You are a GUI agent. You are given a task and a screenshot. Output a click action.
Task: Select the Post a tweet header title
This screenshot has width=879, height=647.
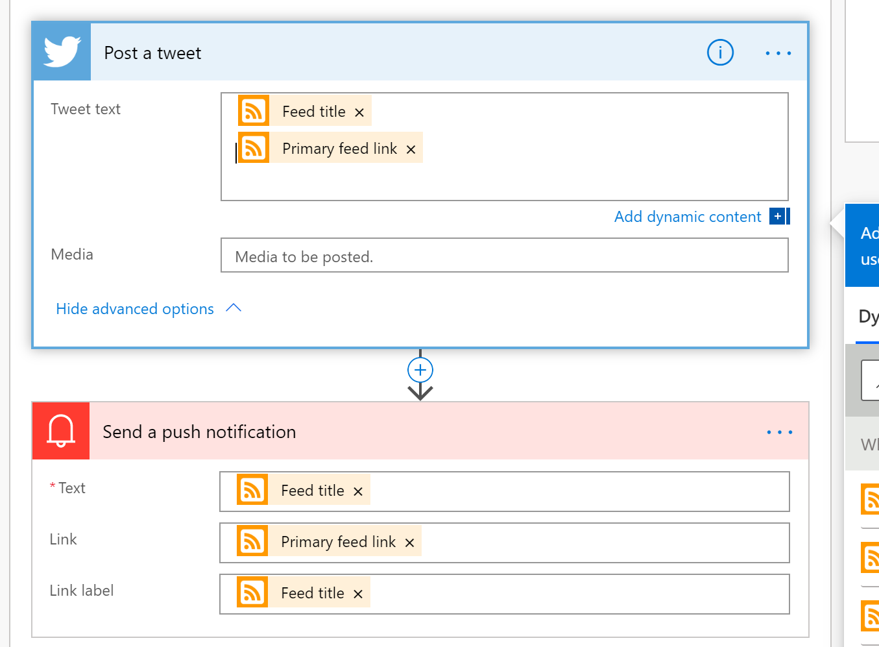(x=152, y=53)
